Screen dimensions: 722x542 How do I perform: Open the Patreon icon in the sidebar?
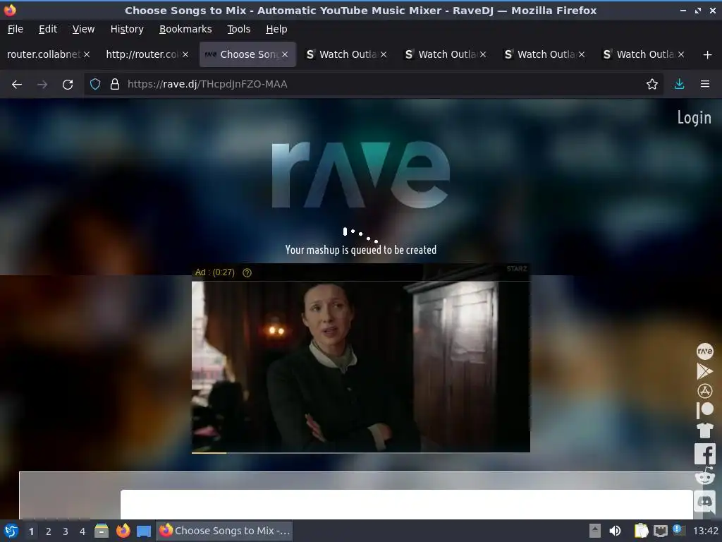pyautogui.click(x=704, y=410)
